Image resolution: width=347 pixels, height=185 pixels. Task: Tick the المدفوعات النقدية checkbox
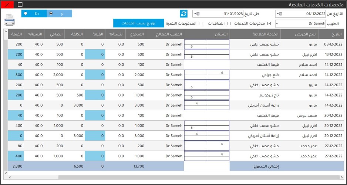tap(201, 24)
